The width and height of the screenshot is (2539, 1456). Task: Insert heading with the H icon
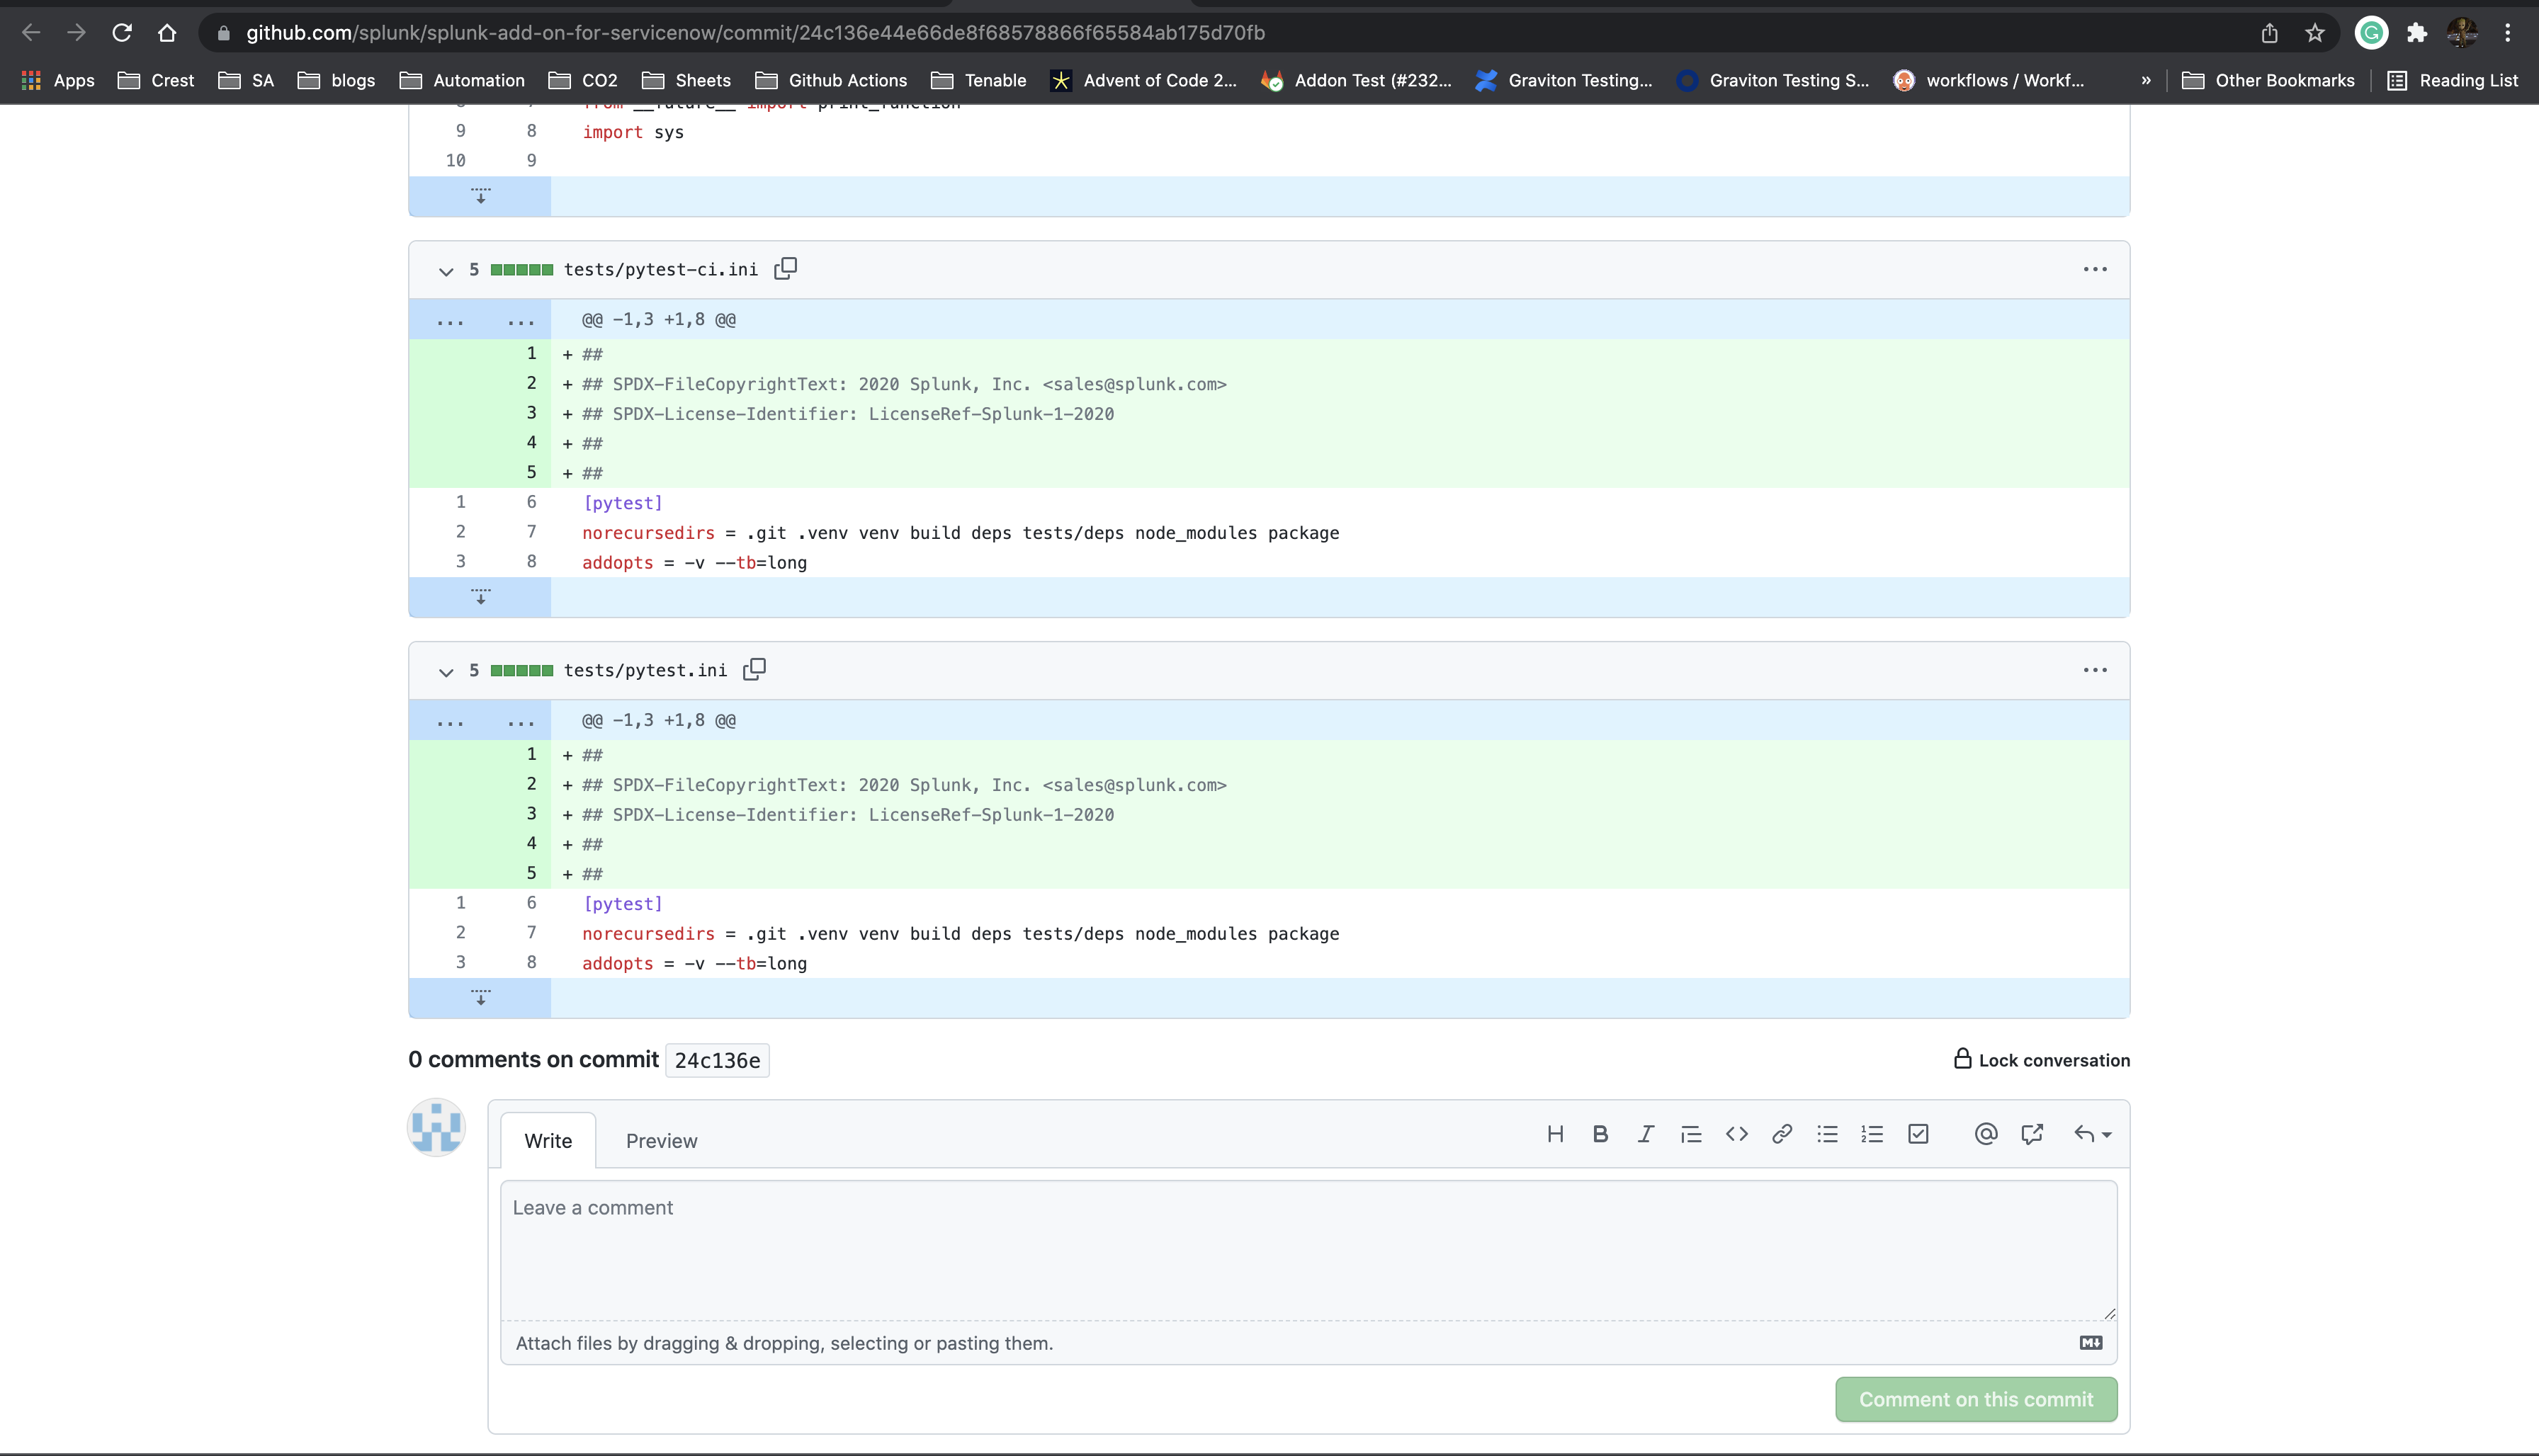click(x=1554, y=1134)
